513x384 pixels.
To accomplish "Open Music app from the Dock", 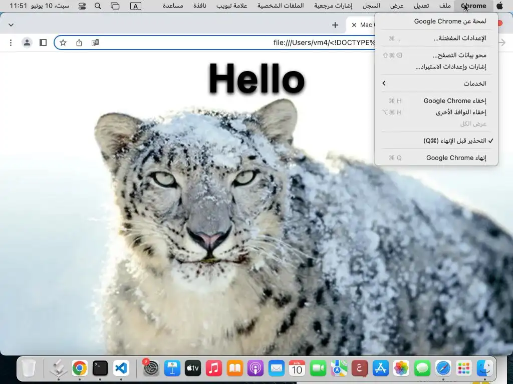I will pos(213,368).
